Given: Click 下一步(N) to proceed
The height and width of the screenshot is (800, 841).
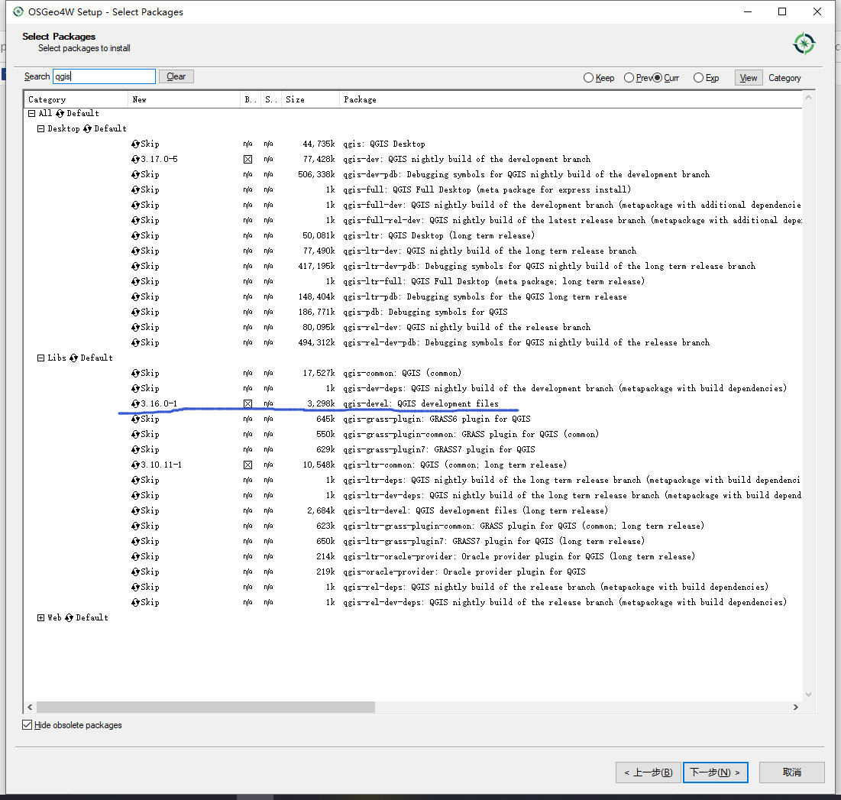Looking at the screenshot, I should point(715,772).
